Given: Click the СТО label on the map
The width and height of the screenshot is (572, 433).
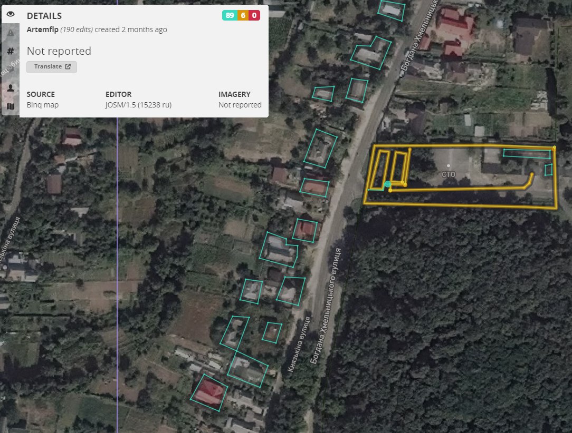Looking at the screenshot, I should [x=449, y=174].
